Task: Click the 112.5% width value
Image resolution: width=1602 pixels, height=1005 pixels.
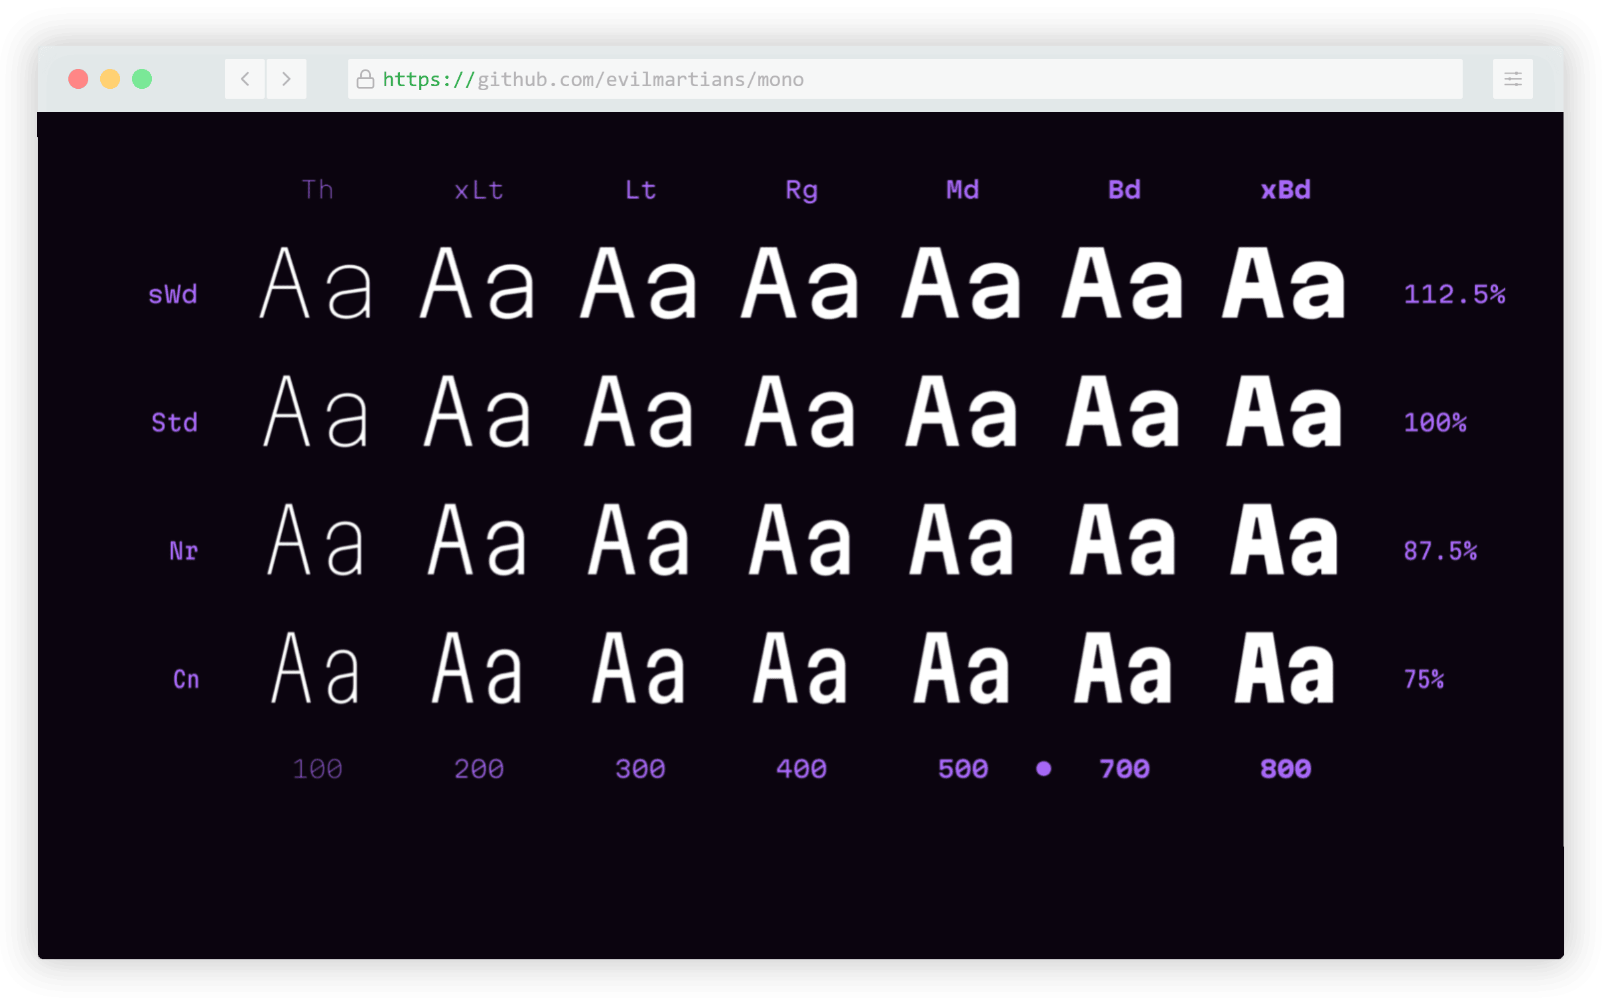Action: click(x=1453, y=294)
